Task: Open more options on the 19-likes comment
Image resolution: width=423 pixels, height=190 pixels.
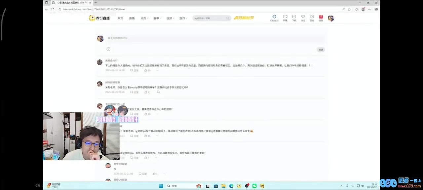Action: (157, 70)
